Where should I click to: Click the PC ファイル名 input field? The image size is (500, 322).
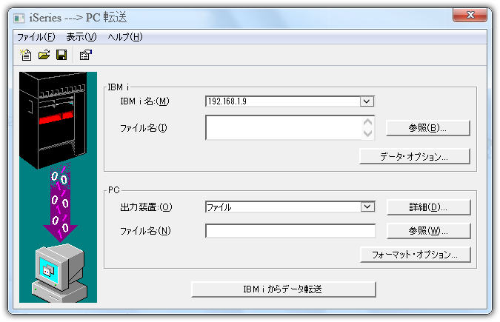pos(290,231)
